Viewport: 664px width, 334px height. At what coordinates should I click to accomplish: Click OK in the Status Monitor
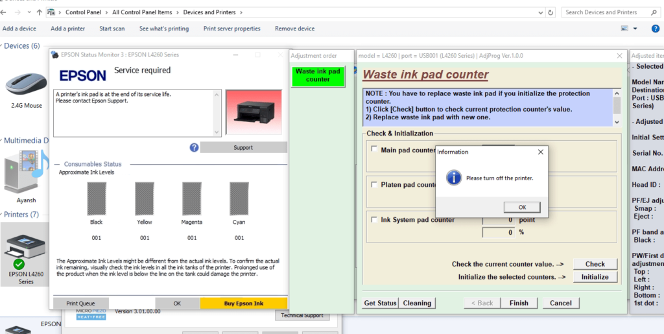(x=178, y=303)
